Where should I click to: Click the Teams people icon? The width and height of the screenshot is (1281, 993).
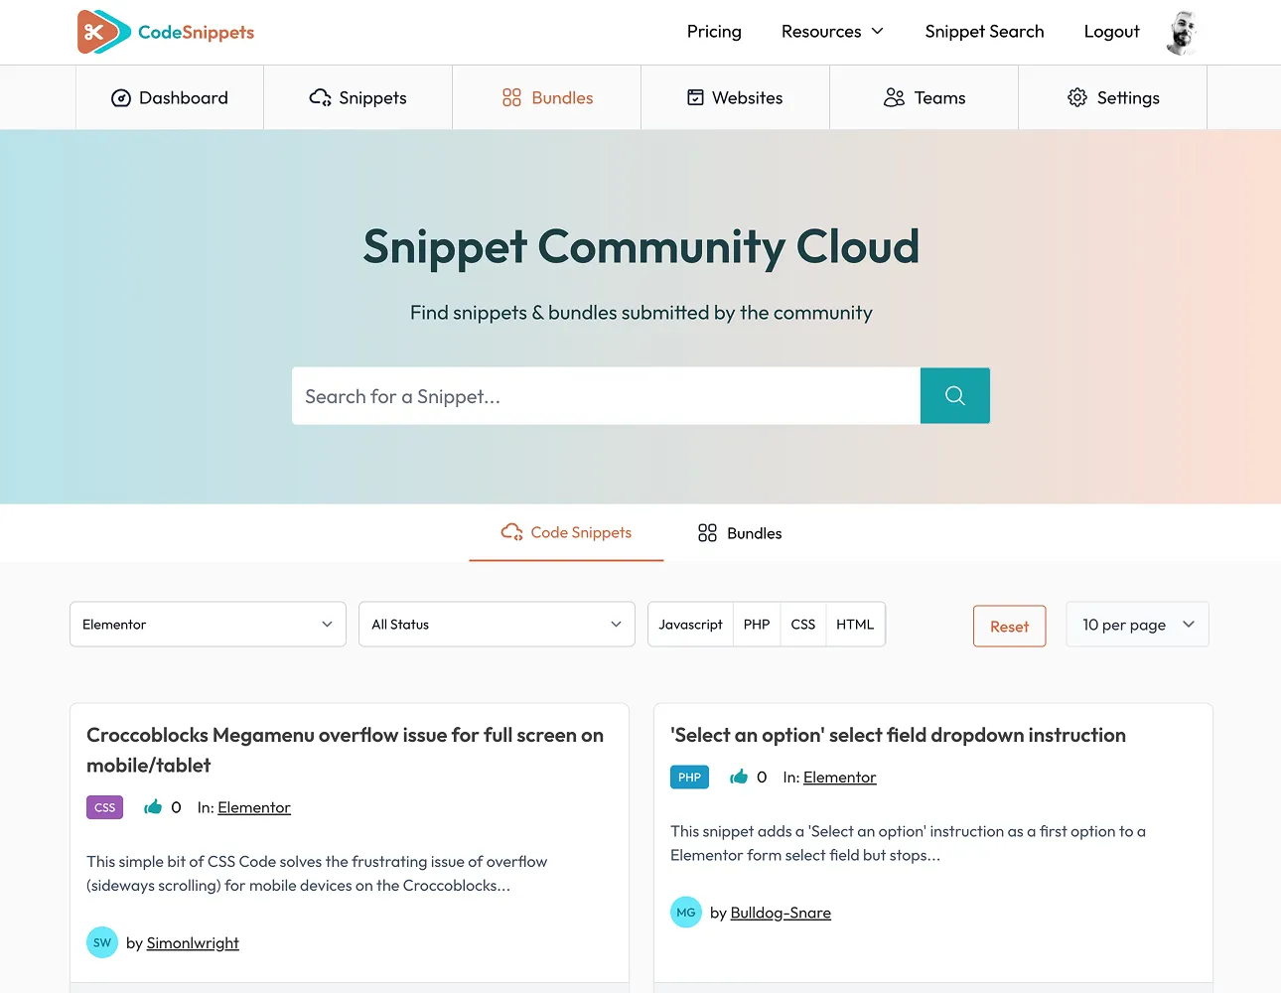[x=894, y=97]
